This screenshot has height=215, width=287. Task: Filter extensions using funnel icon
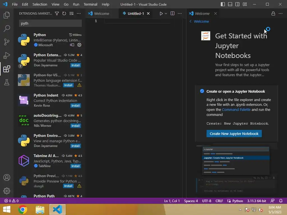tap(57, 13)
